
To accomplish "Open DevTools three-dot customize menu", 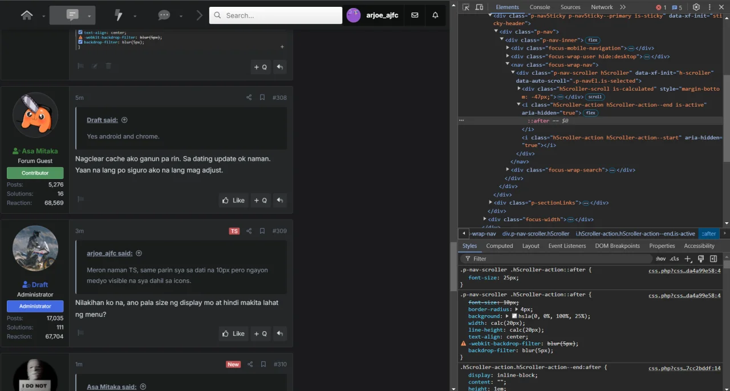I will click(708, 7).
